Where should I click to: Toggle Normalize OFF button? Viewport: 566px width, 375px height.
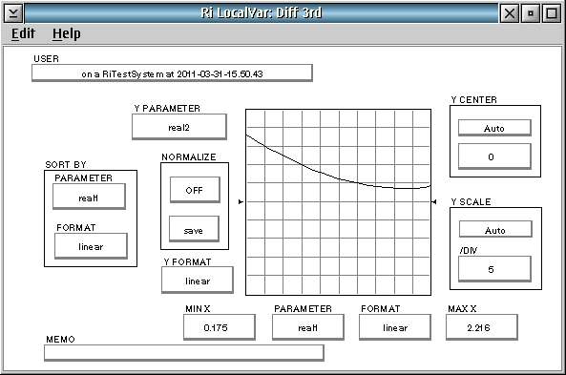tap(195, 190)
